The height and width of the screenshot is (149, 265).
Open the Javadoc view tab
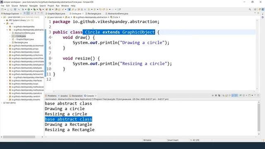coord(63,96)
